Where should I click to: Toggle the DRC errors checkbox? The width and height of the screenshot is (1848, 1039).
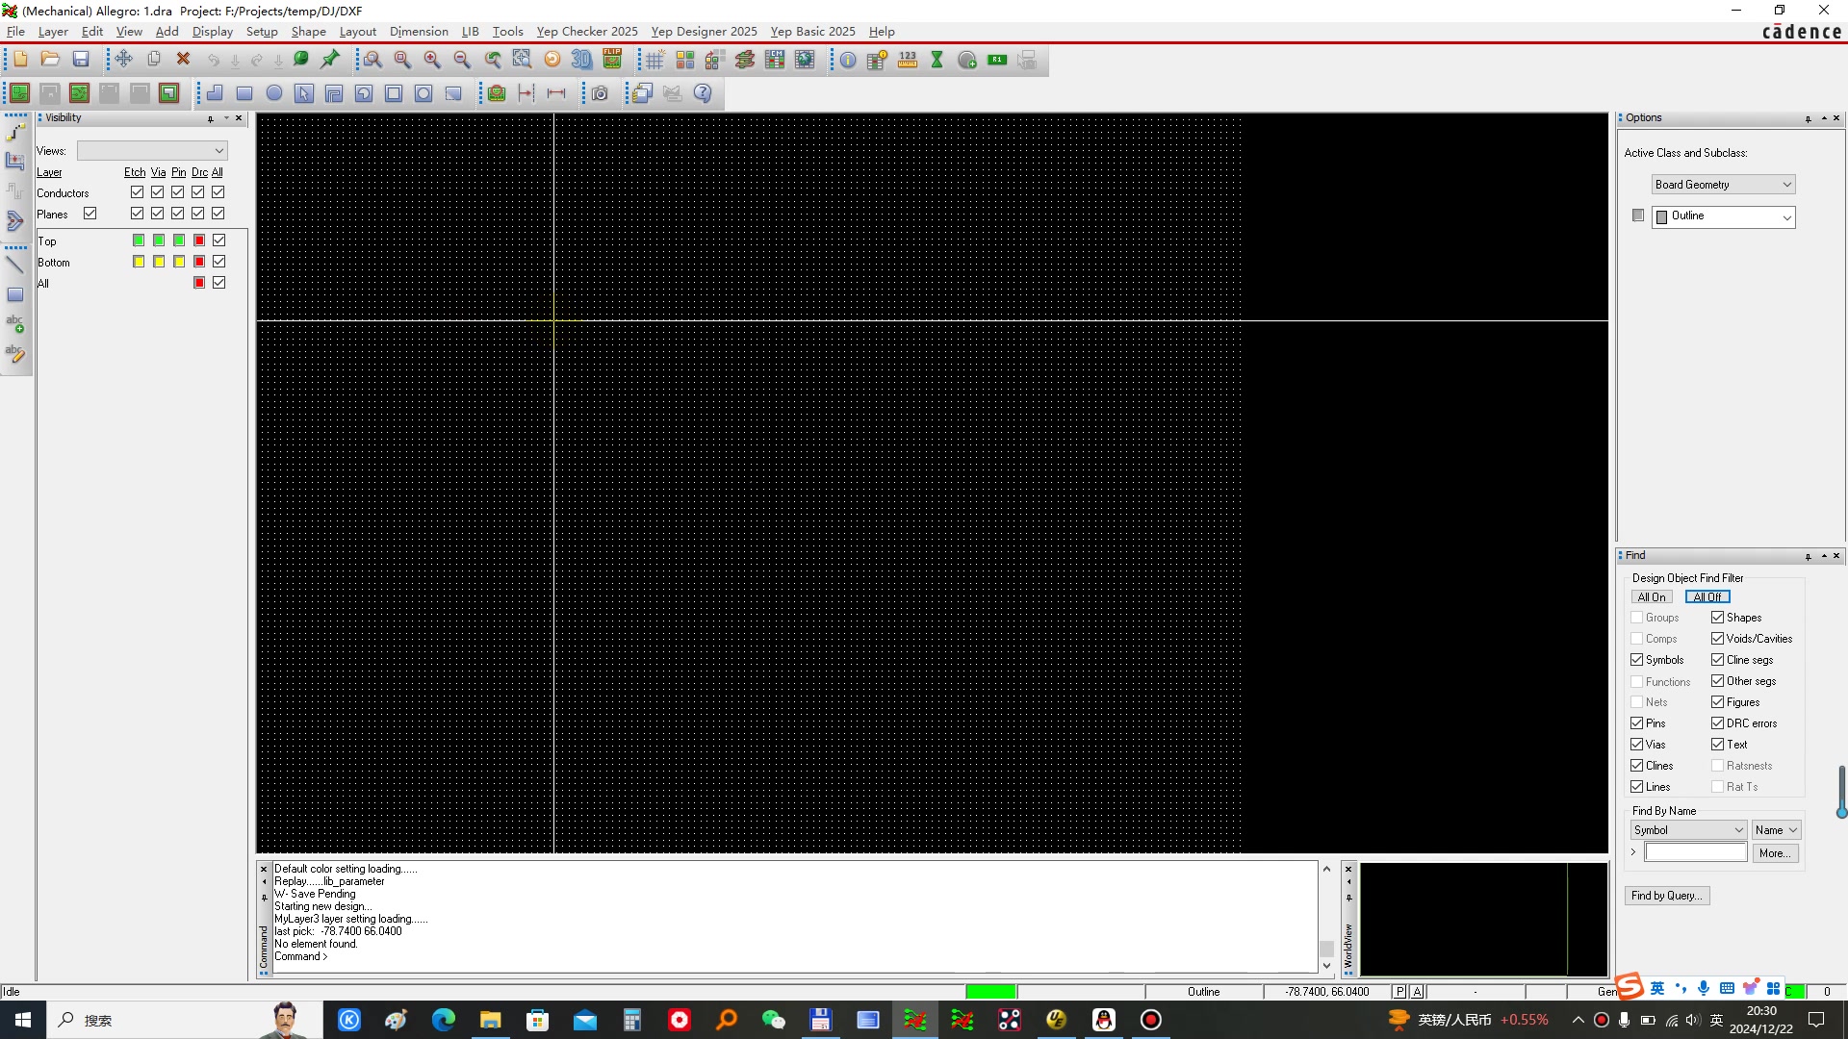1717,723
